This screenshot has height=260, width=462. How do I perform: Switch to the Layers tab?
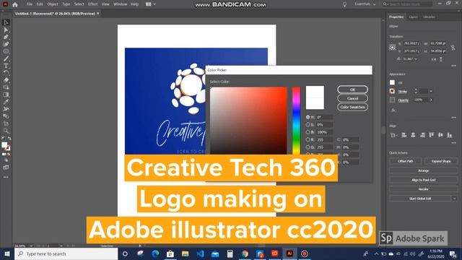(x=413, y=17)
